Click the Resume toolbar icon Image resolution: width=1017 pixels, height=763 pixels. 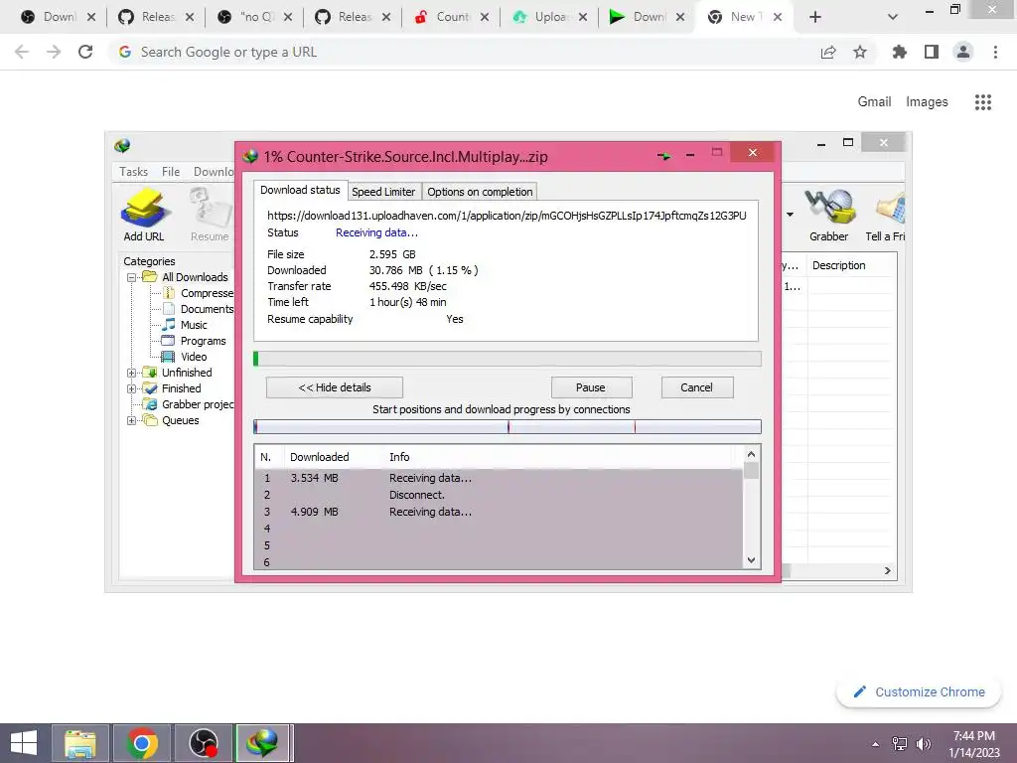pyautogui.click(x=210, y=215)
